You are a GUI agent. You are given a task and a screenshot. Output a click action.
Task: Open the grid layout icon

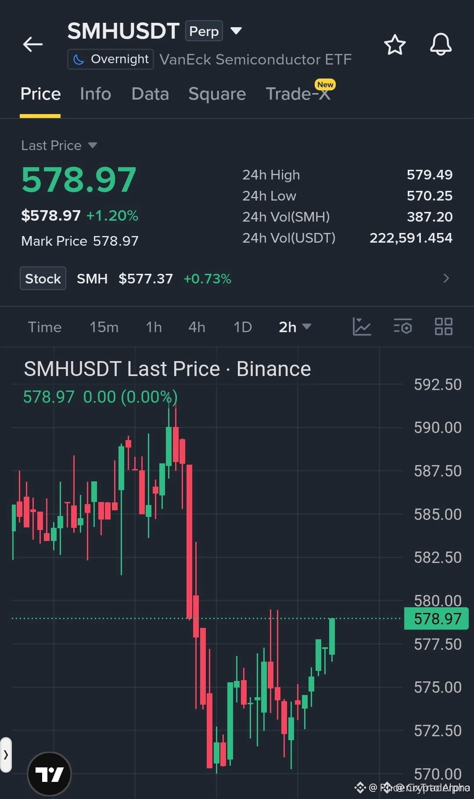pyautogui.click(x=443, y=327)
